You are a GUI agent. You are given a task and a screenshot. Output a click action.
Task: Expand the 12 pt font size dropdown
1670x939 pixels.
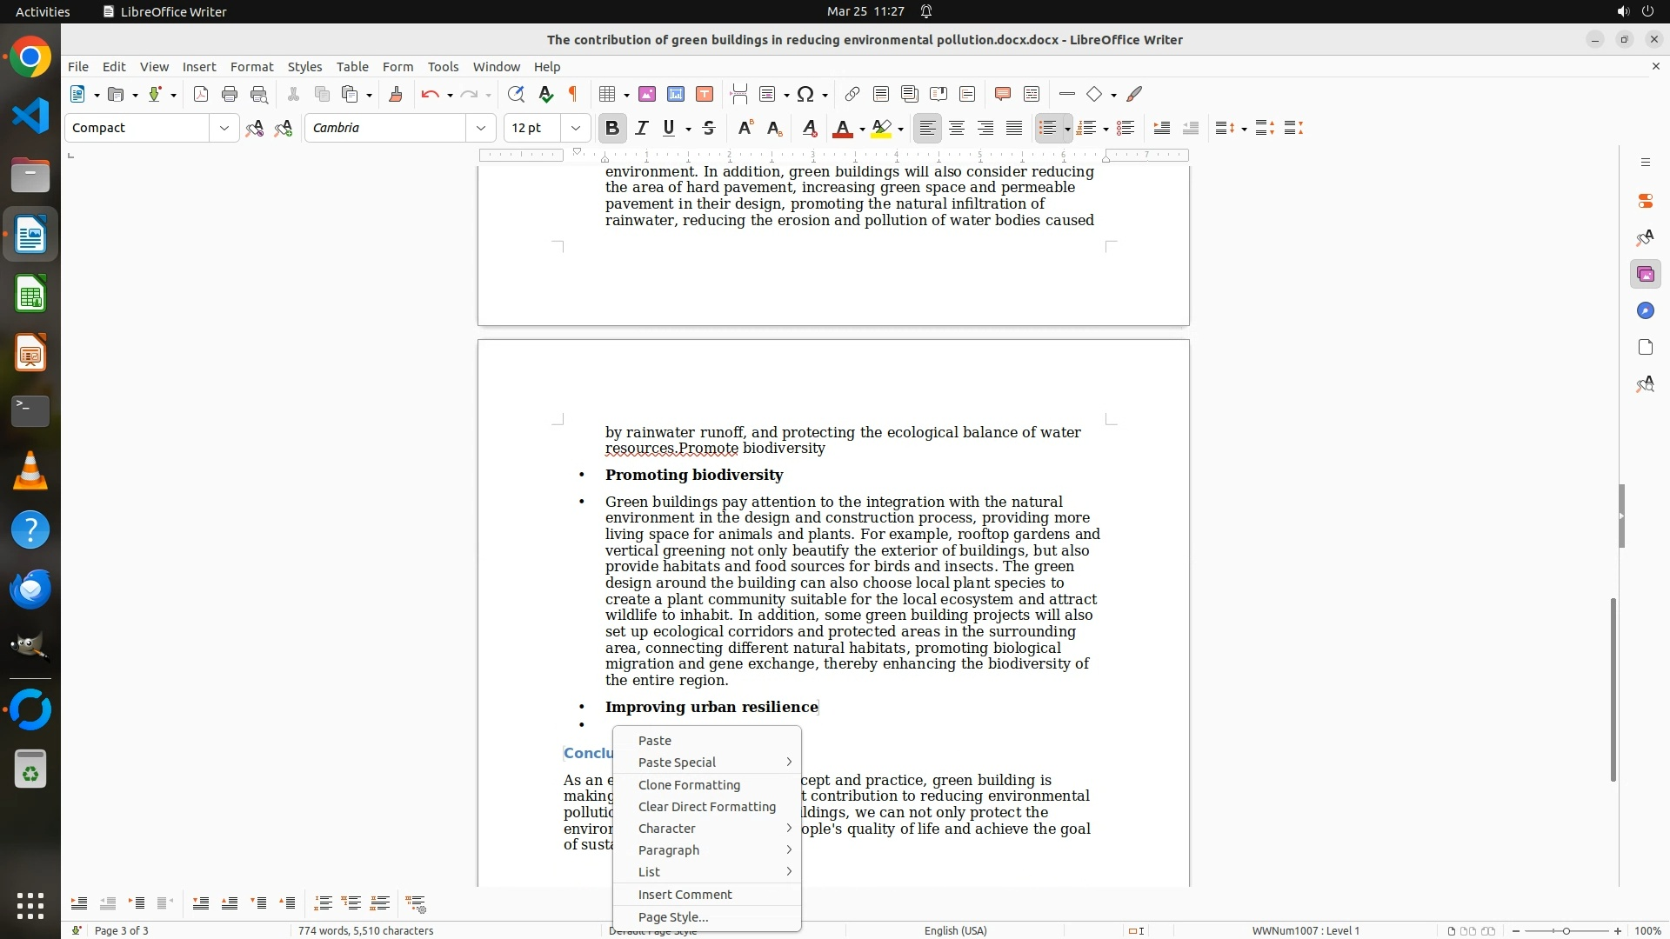pyautogui.click(x=576, y=129)
